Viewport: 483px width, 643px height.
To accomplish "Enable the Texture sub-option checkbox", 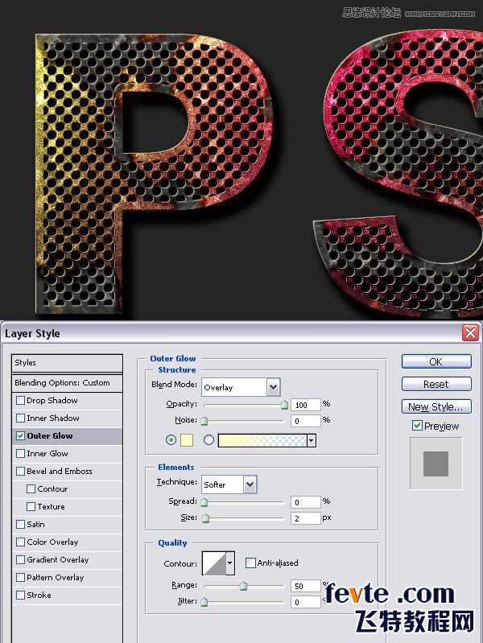I will [31, 506].
